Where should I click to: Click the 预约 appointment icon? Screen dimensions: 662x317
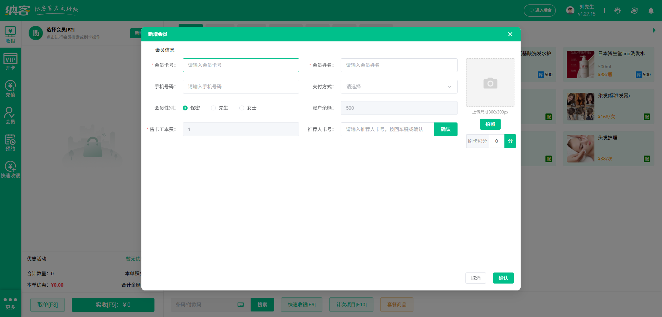[10, 142]
